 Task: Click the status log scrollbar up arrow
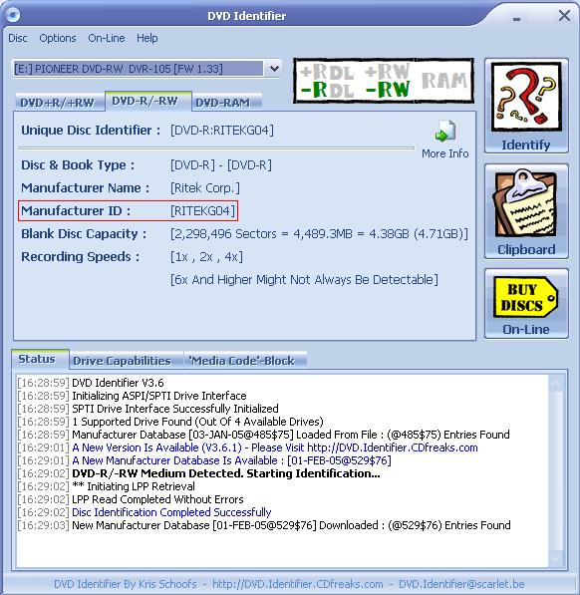(556, 384)
